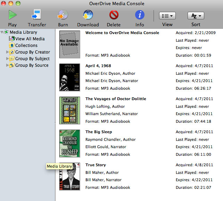This screenshot has width=223, height=201.
Task: Click the Collections folder icon
Action: (12, 45)
